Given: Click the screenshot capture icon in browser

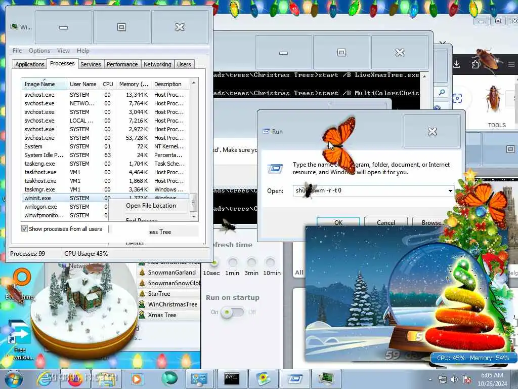Looking at the screenshot, I should pos(457,98).
